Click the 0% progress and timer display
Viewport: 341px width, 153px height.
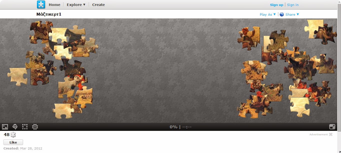pyautogui.click(x=180, y=127)
